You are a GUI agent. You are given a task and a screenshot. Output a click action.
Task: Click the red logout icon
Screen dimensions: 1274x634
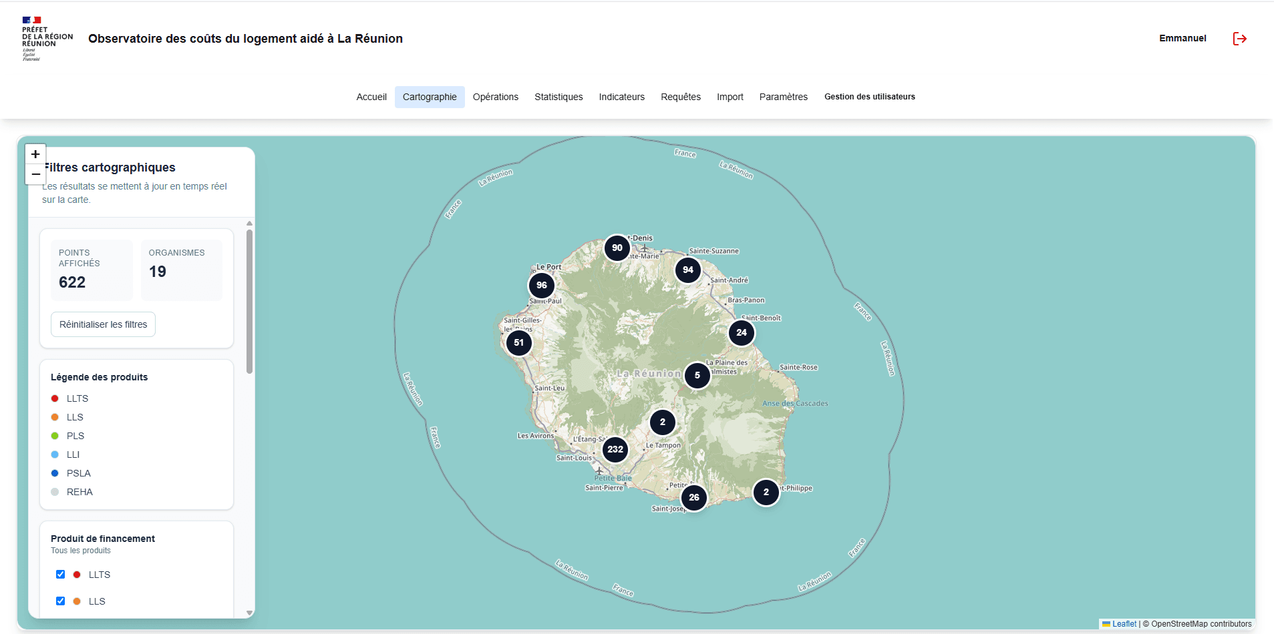click(x=1239, y=39)
